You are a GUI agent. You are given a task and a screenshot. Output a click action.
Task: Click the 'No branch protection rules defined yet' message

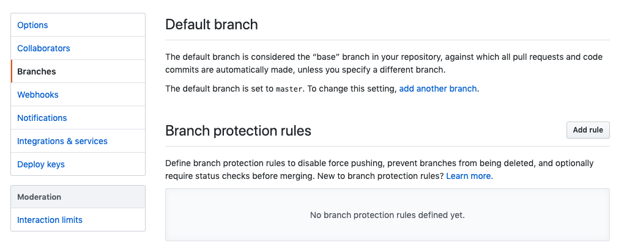coord(387,215)
